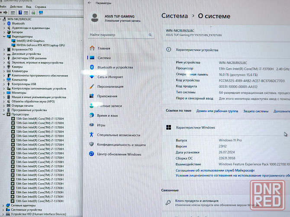Click the monitor toolbar icon in Device Manager
Image resolution: width=290 pixels, height=217 pixels.
(41, 13)
